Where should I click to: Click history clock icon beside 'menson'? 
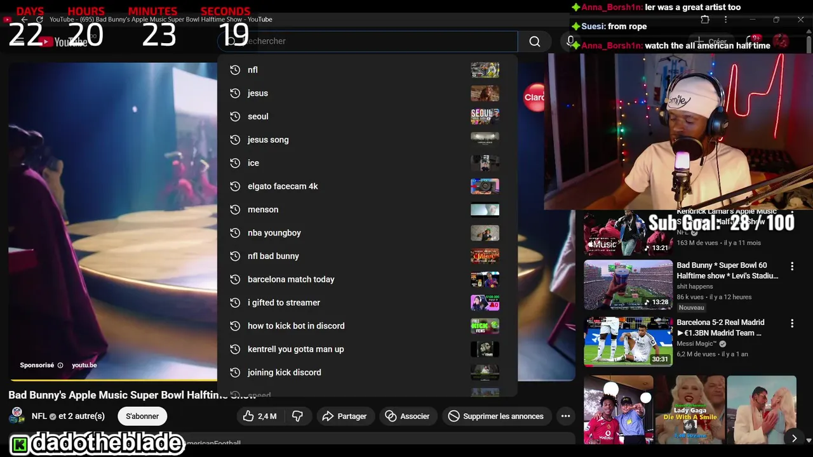point(235,209)
